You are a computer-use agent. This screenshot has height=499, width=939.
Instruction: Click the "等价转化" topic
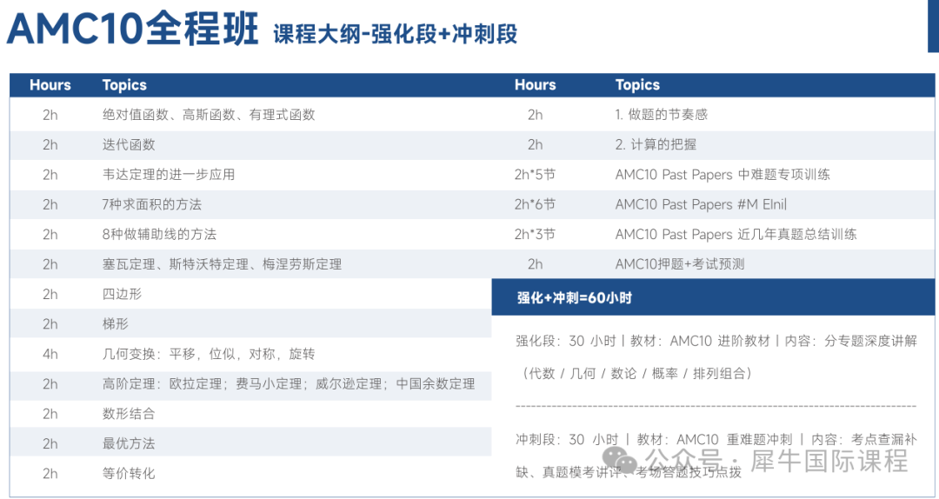pos(128,474)
